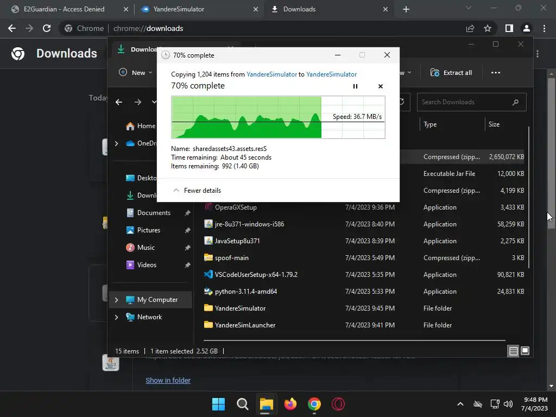
Task: Reload the Chrome page
Action: [x=47, y=28]
